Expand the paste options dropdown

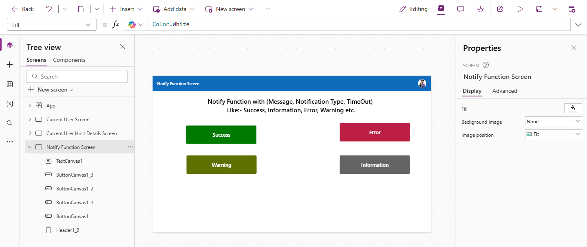[97, 9]
